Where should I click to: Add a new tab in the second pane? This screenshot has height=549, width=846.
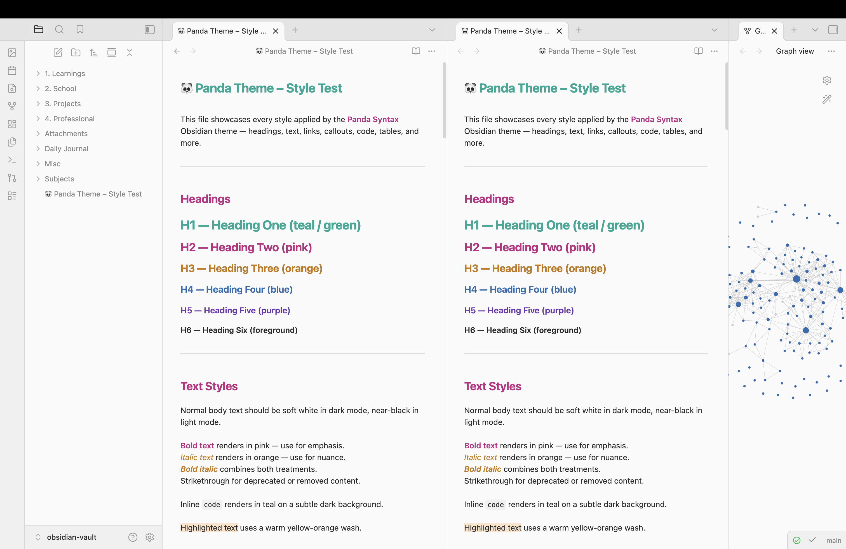[x=579, y=30]
